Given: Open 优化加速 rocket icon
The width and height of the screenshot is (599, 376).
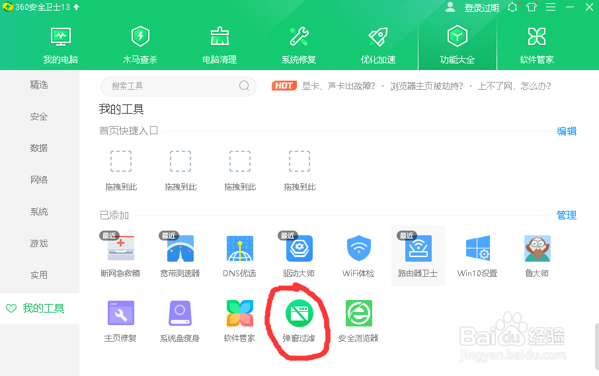Looking at the screenshot, I should click(x=378, y=36).
